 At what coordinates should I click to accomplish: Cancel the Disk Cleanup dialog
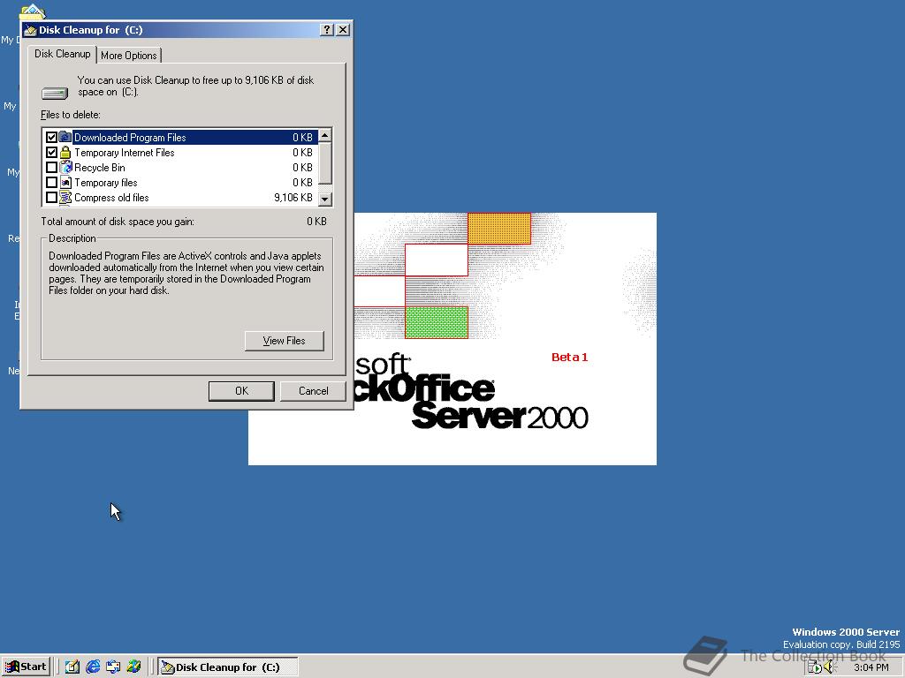click(x=314, y=391)
